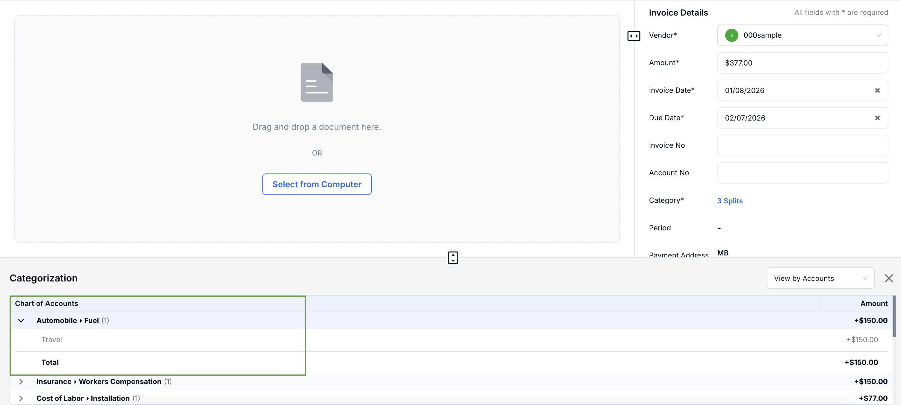The width and height of the screenshot is (901, 405).
Task: Click the Amount input field
Action: tap(802, 63)
